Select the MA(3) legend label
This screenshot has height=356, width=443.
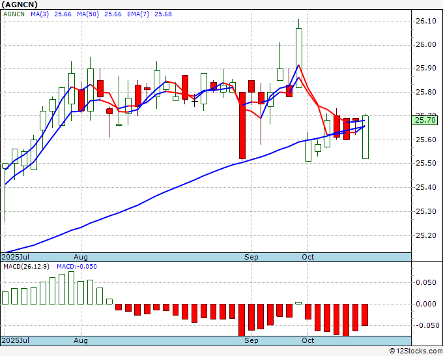(40, 14)
